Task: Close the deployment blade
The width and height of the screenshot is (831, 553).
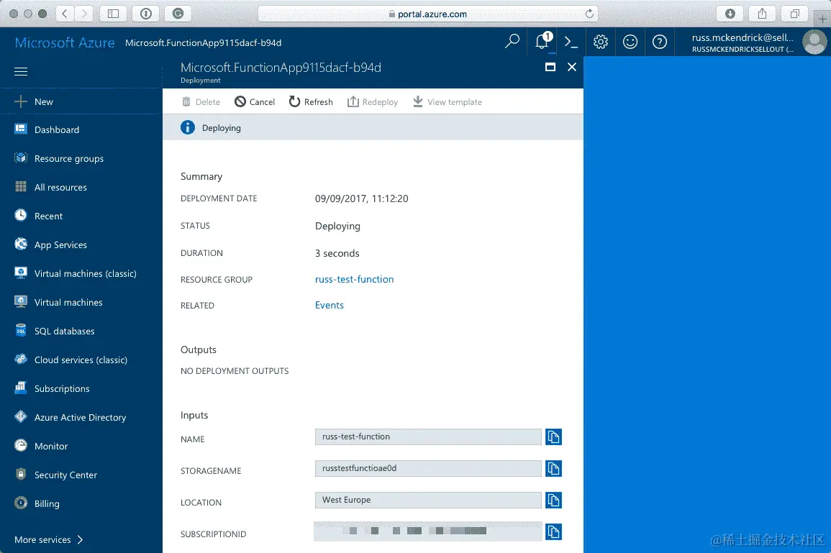Action: (572, 67)
